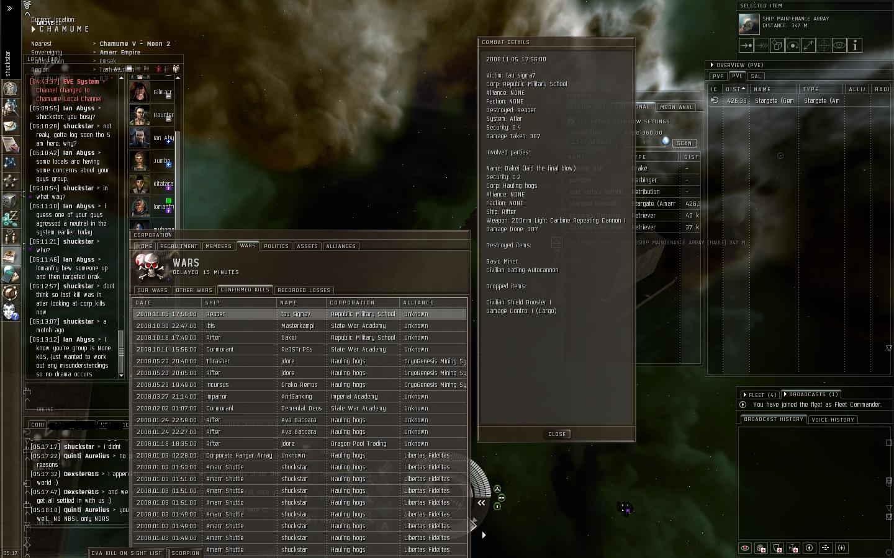Select the Thrasher kill row dated 2008.05.23
Image resolution: width=894 pixels, height=558 pixels.
pyautogui.click(x=300, y=361)
